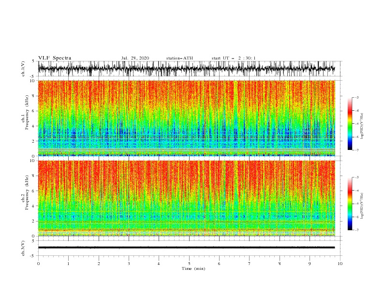The height and width of the screenshot is (296, 383).
Task: Click the time axis tick label '5'
Action: pos(189,264)
